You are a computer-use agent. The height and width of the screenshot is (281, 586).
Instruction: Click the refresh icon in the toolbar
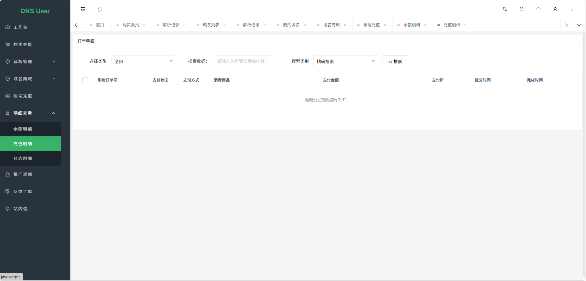click(100, 9)
